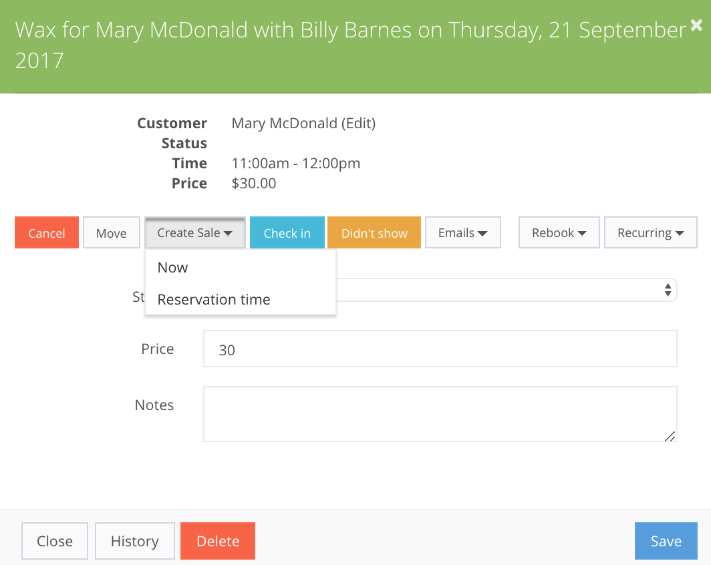Image resolution: width=711 pixels, height=565 pixels.
Task: Click the Move button
Action: tap(112, 232)
